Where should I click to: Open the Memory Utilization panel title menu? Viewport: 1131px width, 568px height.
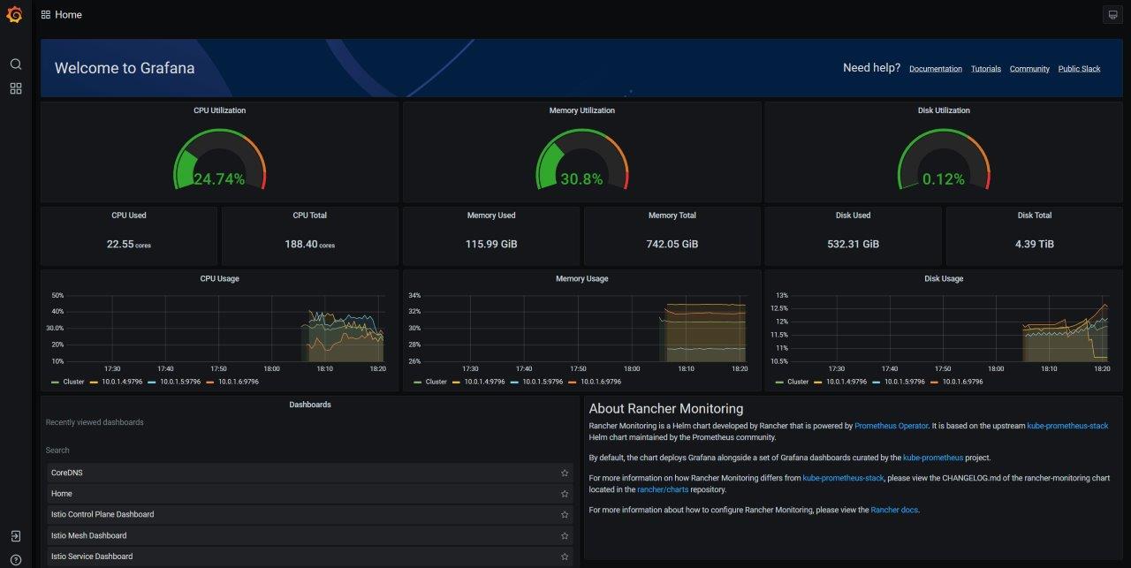[x=581, y=110]
